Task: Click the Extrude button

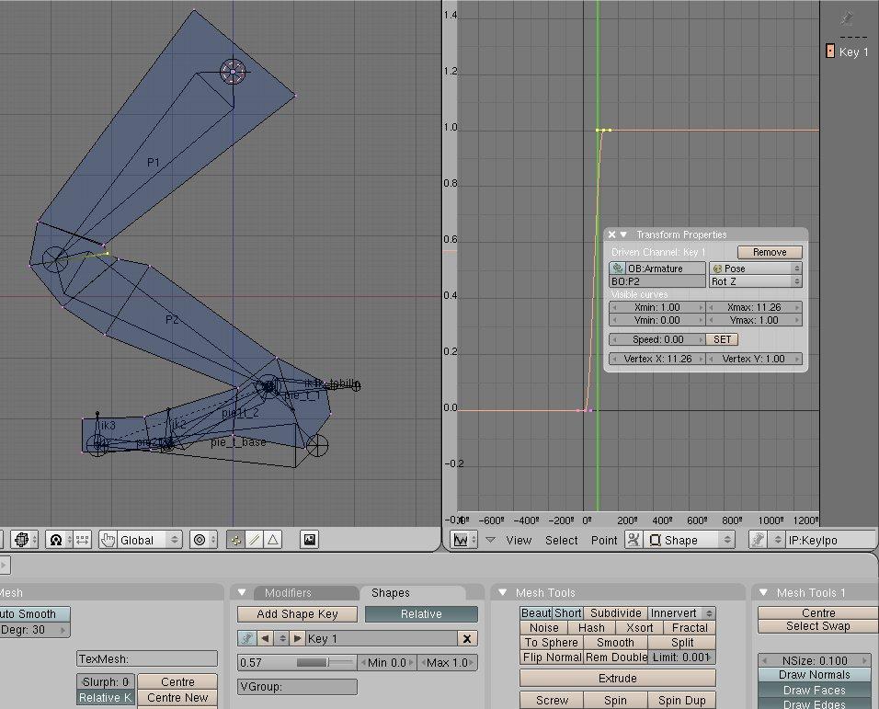Action: coord(617,678)
